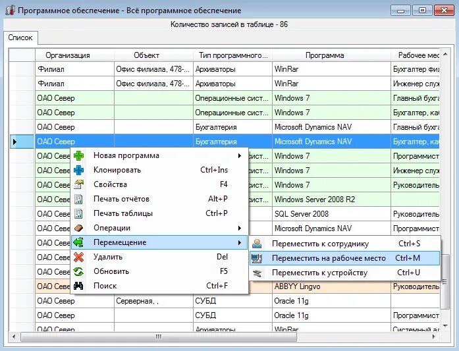Click the binoculars Поиск icon
This screenshot has width=459, height=351.
pos(78,286)
